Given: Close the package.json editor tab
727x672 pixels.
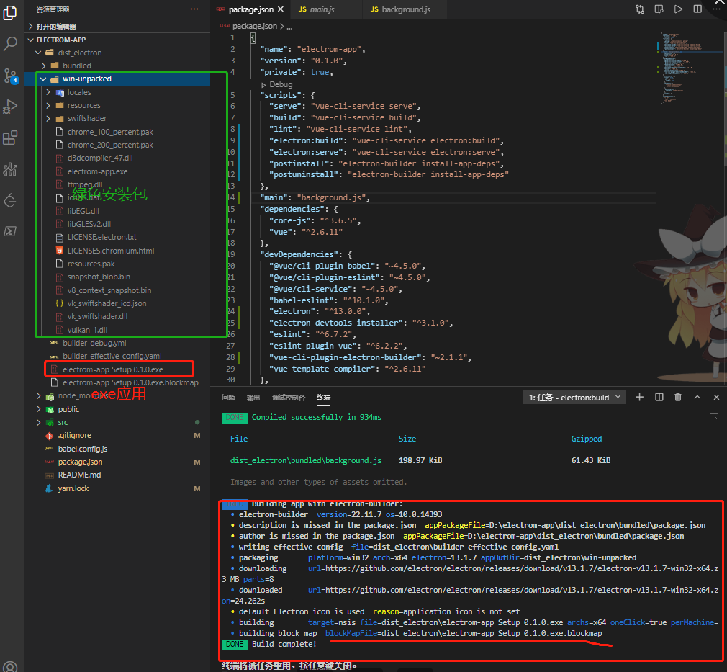Looking at the screenshot, I should tap(281, 9).
